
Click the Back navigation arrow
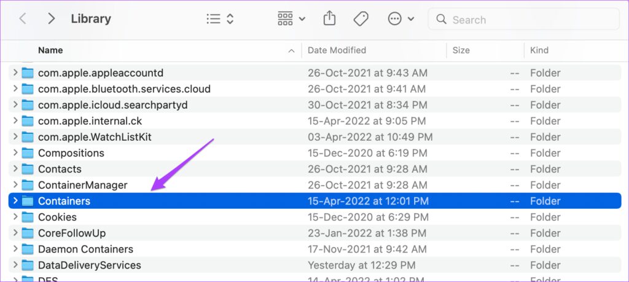tap(23, 19)
